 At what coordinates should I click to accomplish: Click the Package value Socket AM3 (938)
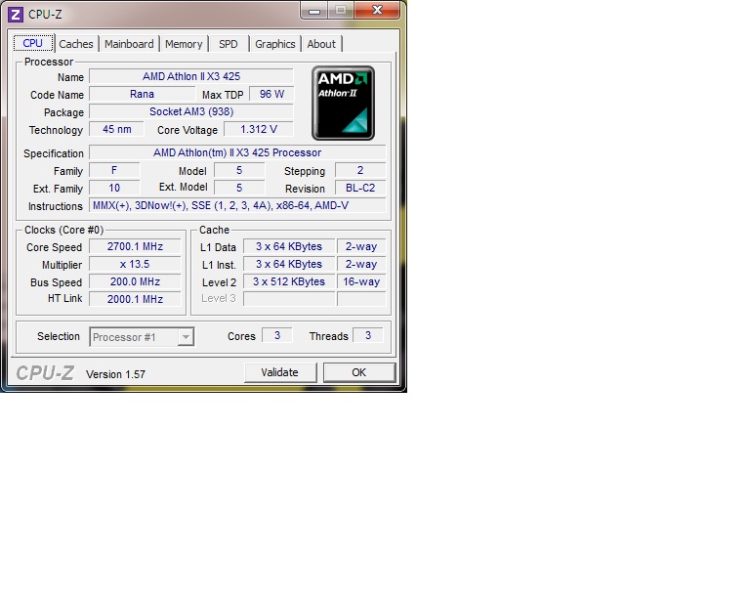click(191, 112)
